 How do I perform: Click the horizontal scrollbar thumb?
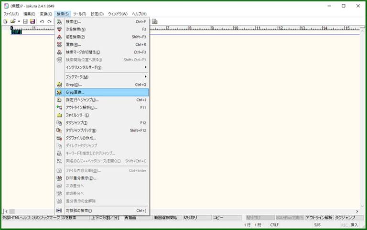[11, 211]
